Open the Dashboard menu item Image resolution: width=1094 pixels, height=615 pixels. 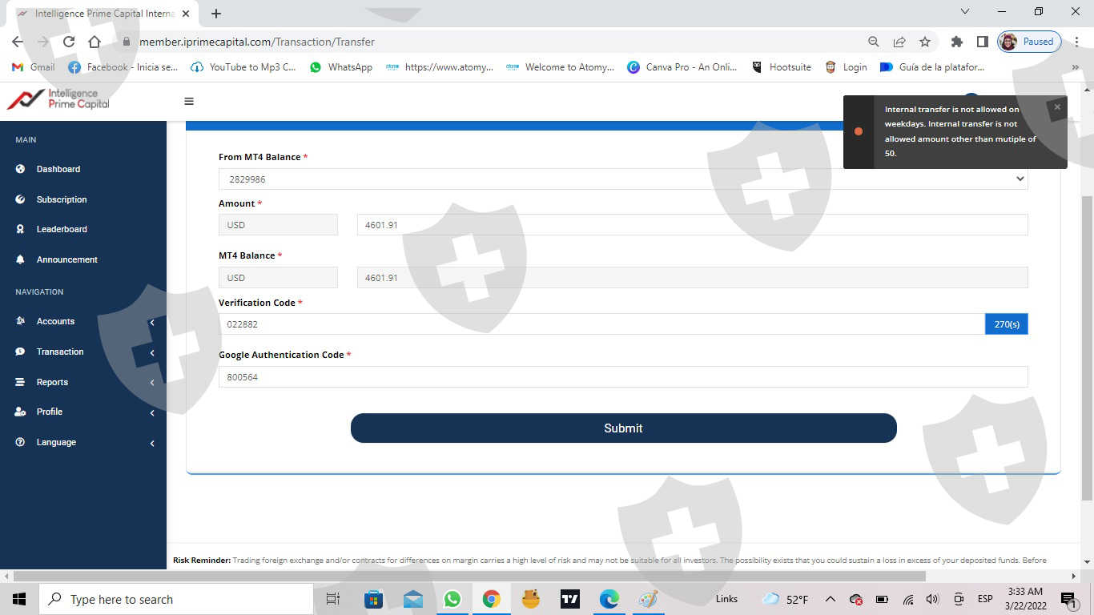point(58,169)
